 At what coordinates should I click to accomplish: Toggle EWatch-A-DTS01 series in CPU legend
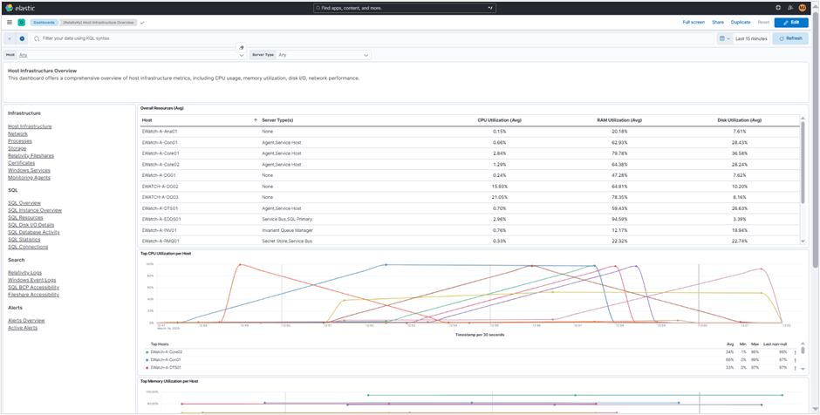[x=165, y=368]
